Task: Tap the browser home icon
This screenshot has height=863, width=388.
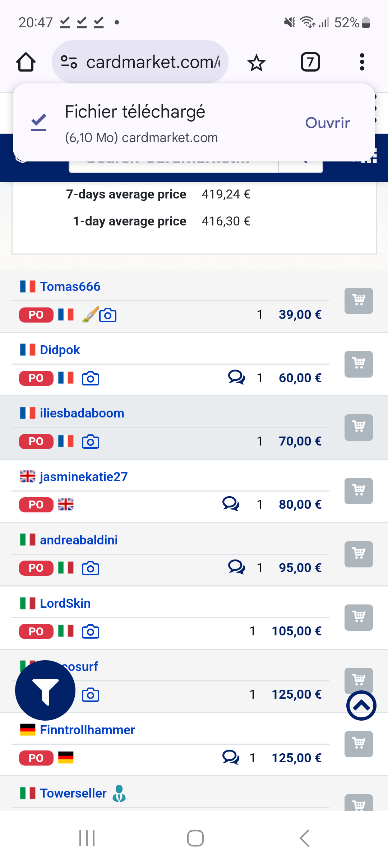Action: 26,62
